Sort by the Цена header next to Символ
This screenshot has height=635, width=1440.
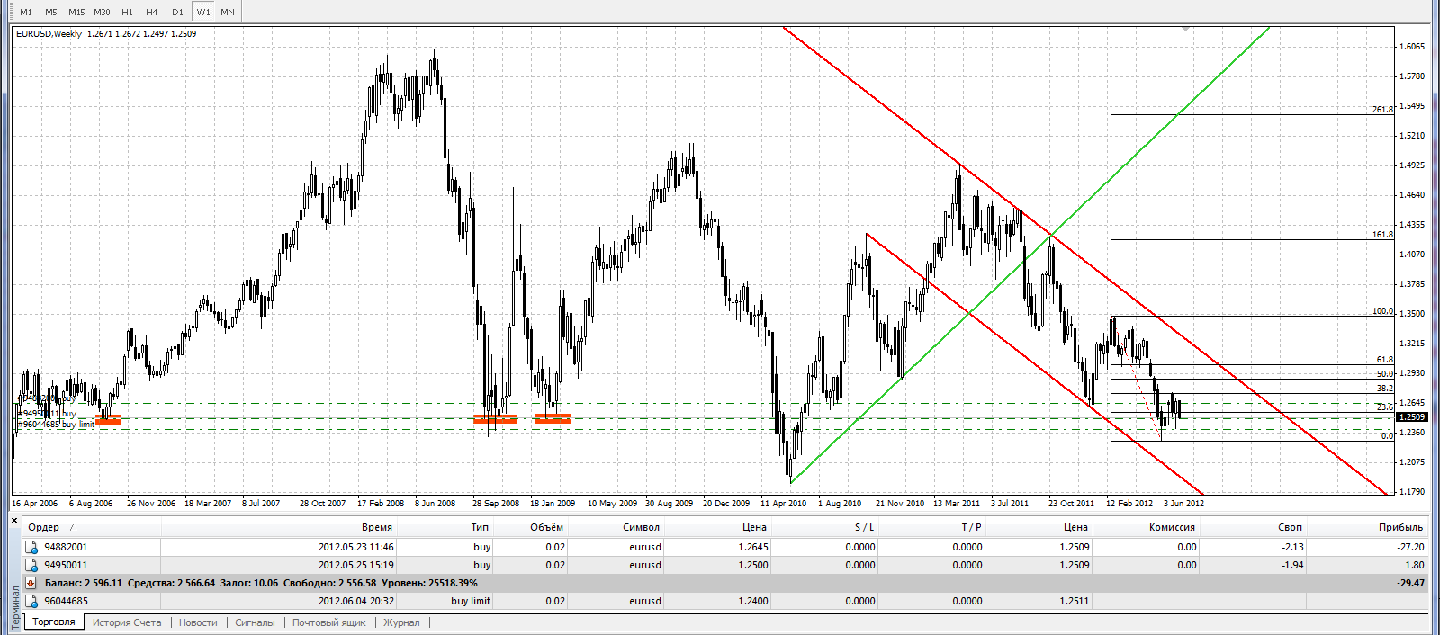754,527
